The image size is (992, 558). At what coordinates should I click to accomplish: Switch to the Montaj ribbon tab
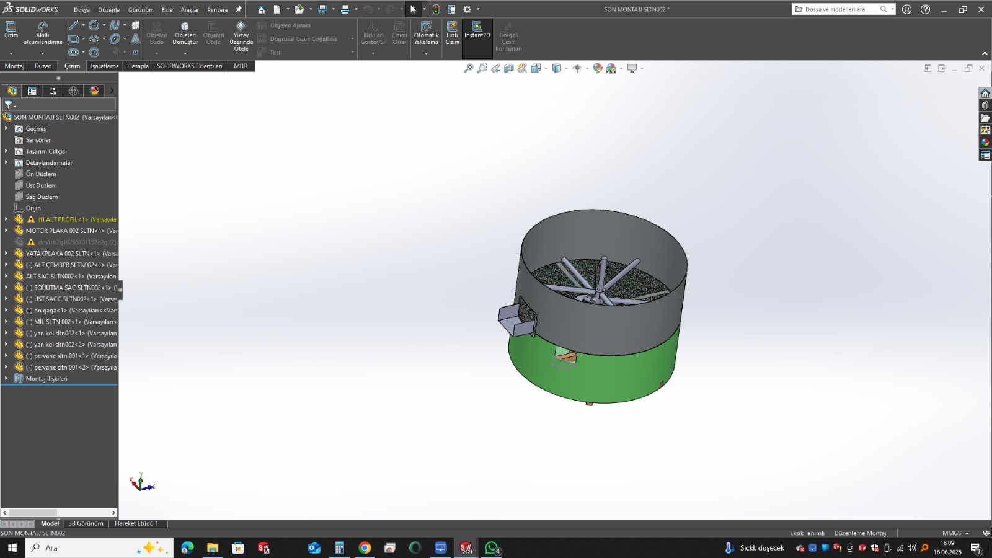14,66
